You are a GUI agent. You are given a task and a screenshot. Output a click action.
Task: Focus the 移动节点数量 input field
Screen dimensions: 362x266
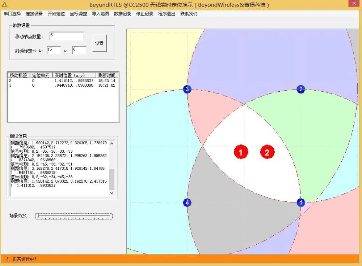[x=67, y=36]
